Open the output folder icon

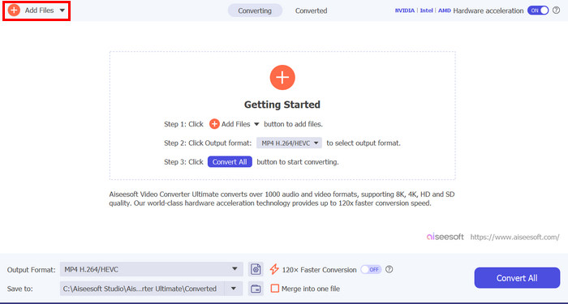pos(256,289)
